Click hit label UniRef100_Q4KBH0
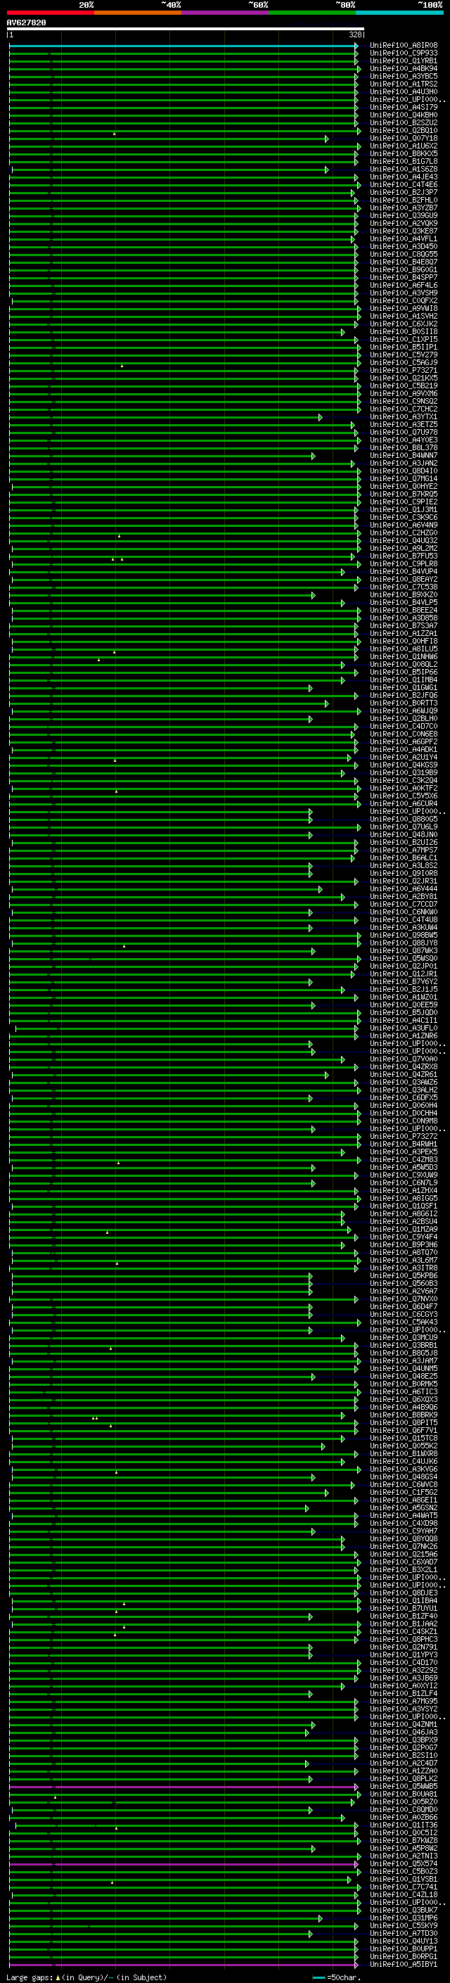The width and height of the screenshot is (450, 1983). click(x=404, y=115)
